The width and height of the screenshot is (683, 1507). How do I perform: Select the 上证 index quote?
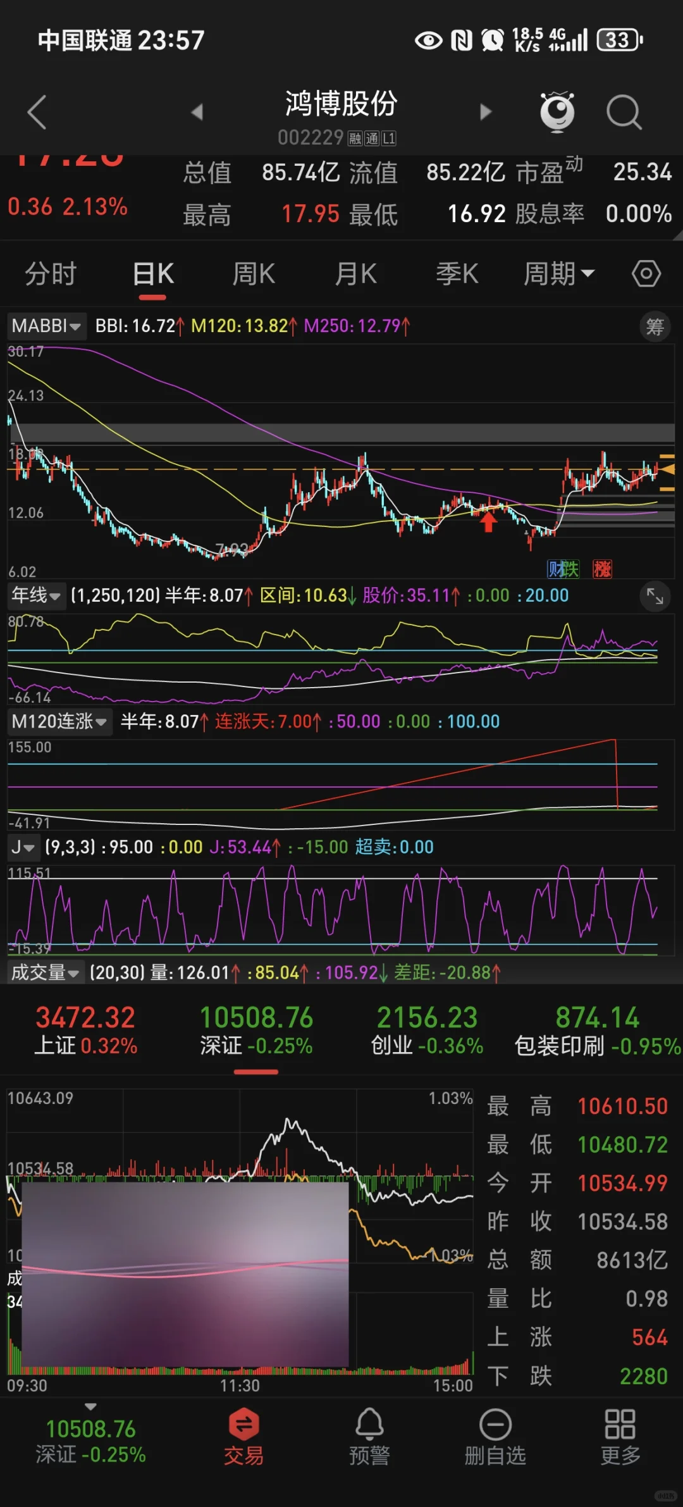(x=85, y=1031)
